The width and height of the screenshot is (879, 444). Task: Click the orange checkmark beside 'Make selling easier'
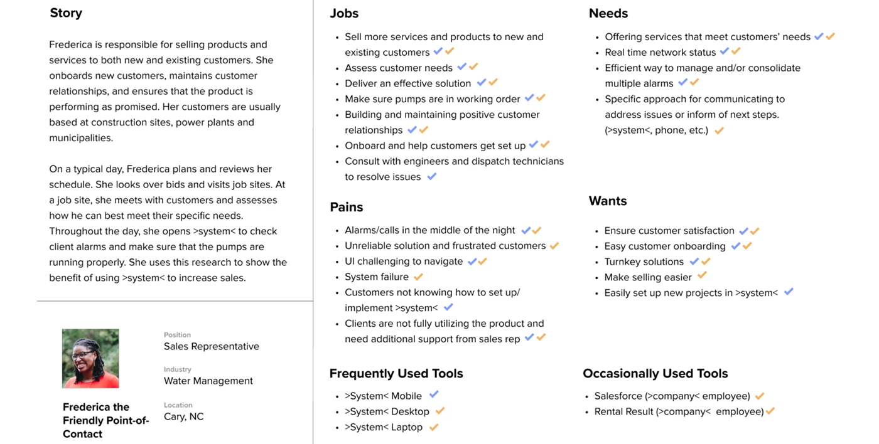(x=702, y=275)
